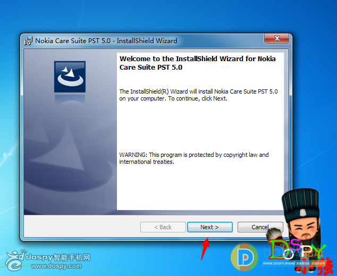Click the disabled Back button

pyautogui.click(x=163, y=227)
